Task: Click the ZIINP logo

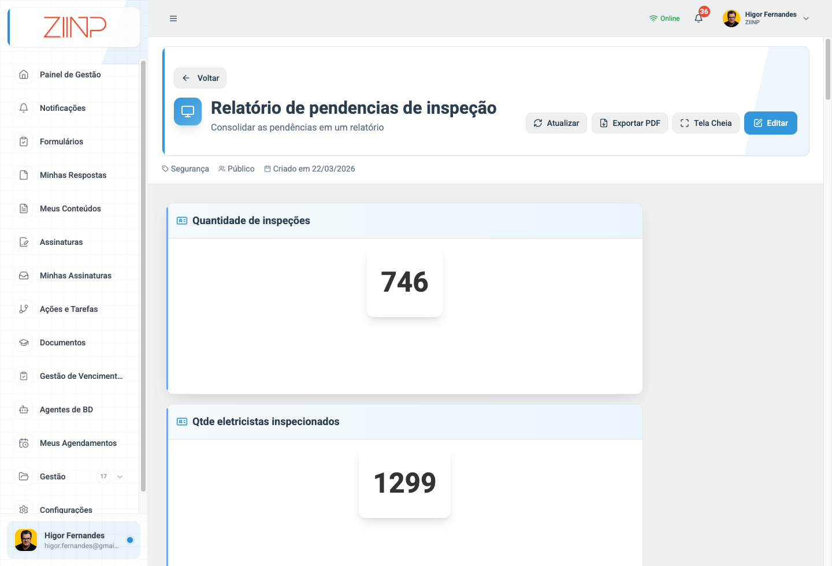Action: point(75,27)
